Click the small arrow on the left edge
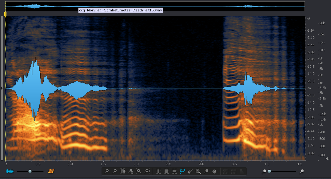 [x=2, y=88]
